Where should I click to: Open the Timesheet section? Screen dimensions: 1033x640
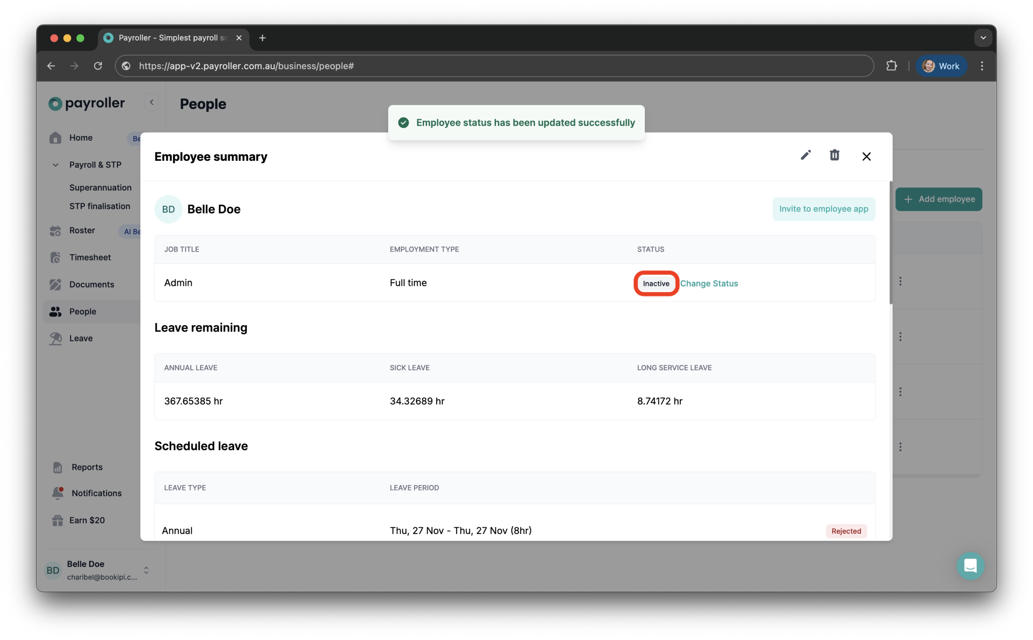[90, 257]
